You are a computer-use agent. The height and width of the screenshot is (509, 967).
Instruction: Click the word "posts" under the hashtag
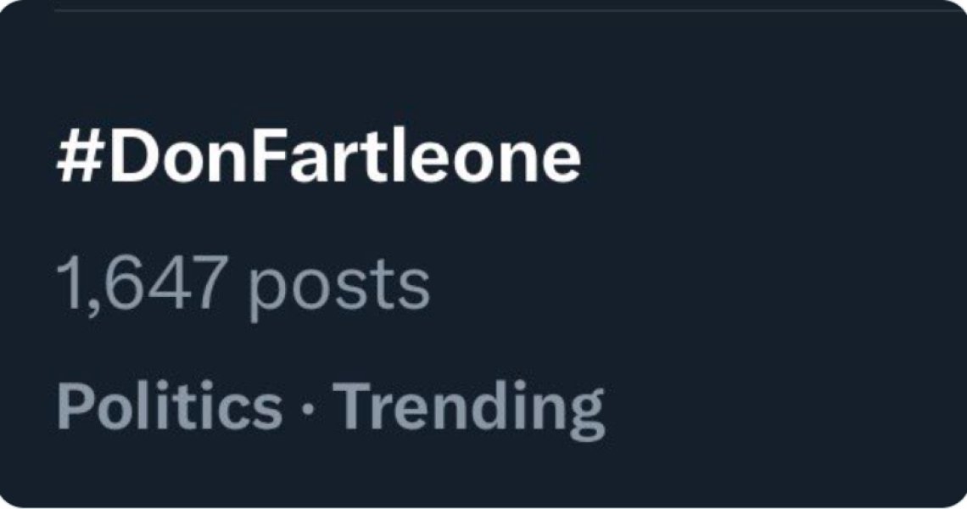pos(339,287)
